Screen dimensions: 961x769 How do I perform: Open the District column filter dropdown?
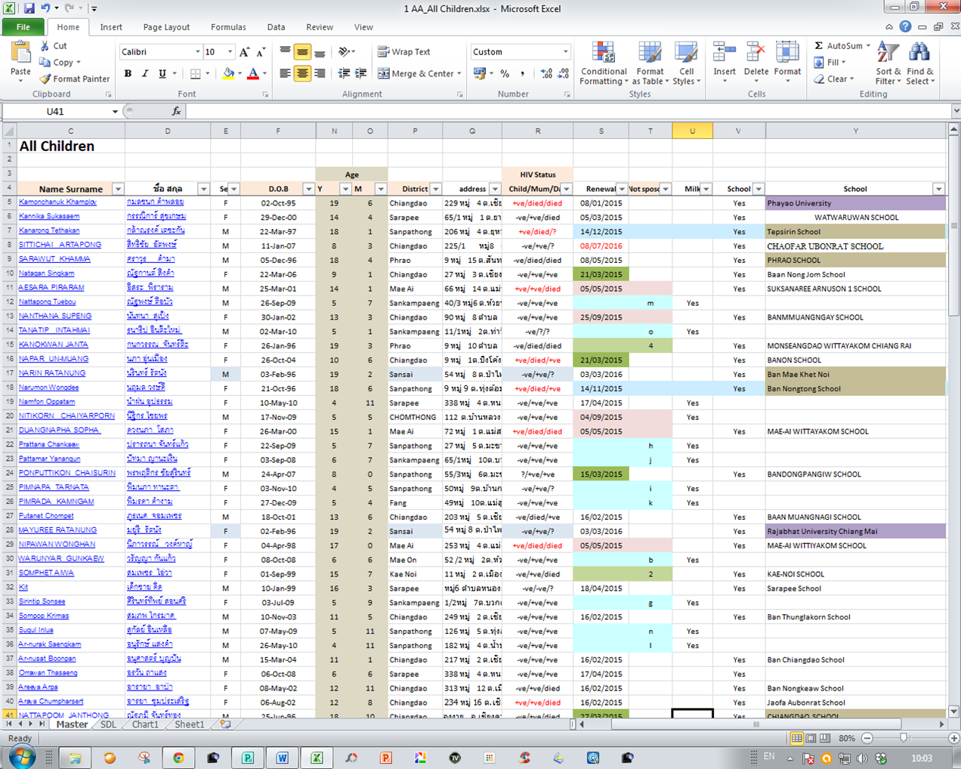pyautogui.click(x=435, y=189)
